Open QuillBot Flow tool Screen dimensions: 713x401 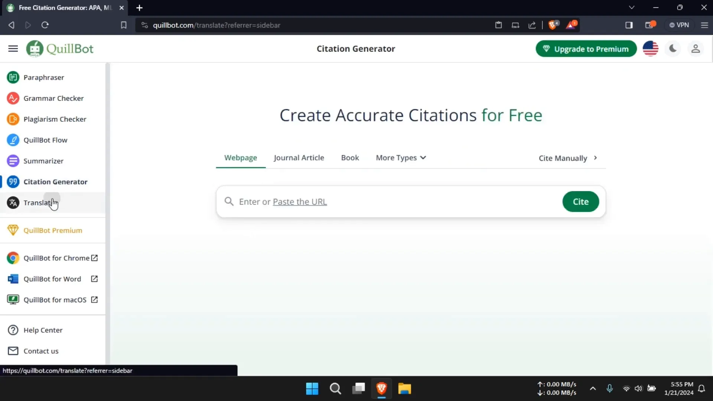pyautogui.click(x=45, y=140)
